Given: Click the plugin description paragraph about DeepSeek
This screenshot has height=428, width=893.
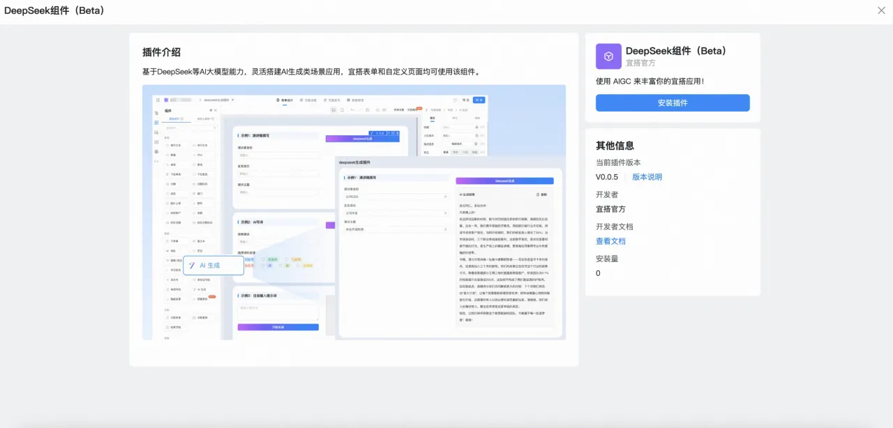Looking at the screenshot, I should point(312,72).
